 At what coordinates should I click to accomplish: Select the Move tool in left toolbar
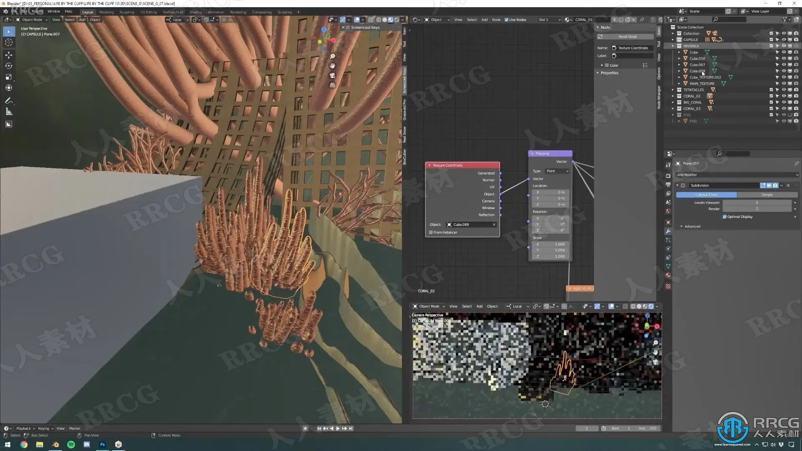point(9,55)
